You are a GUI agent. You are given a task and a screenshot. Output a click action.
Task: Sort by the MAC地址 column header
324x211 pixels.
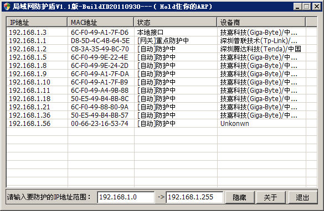(x=100, y=22)
